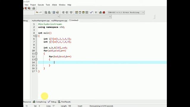Click in the highlighted empty line 14
Screen dimensions: 190x107
[x=102, y=62]
